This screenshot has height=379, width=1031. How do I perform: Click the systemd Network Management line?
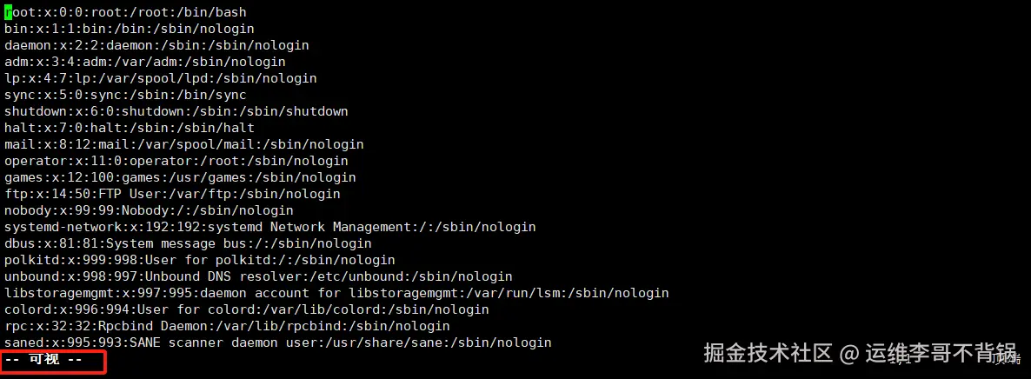(x=269, y=227)
